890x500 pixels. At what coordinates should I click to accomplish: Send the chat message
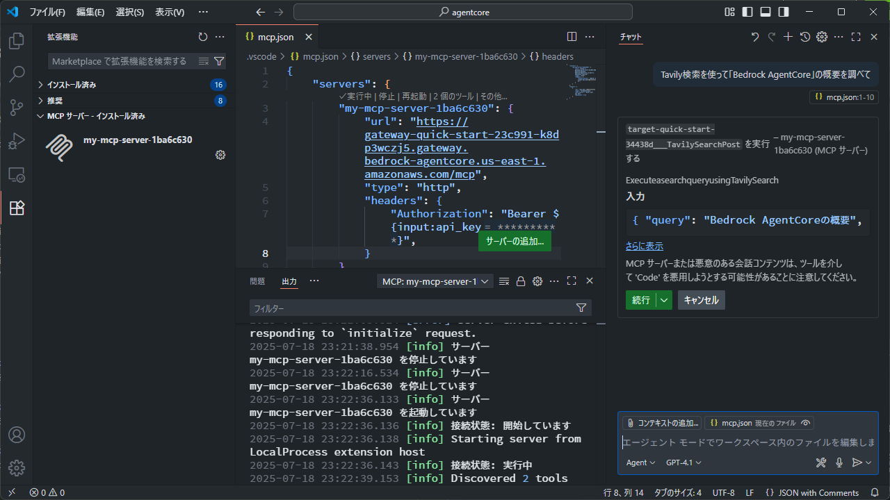(857, 462)
